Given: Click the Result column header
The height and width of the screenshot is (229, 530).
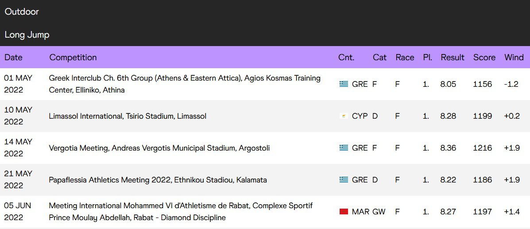Looking at the screenshot, I should [x=452, y=58].
